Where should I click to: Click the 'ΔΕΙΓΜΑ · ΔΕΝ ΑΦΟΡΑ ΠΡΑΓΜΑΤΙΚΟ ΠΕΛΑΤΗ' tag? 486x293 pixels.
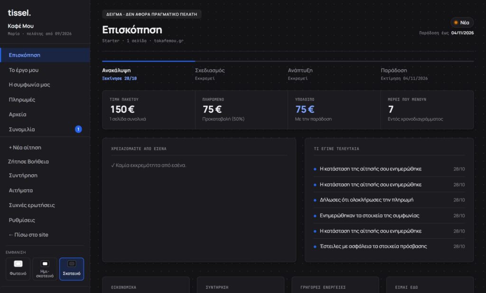(x=151, y=14)
